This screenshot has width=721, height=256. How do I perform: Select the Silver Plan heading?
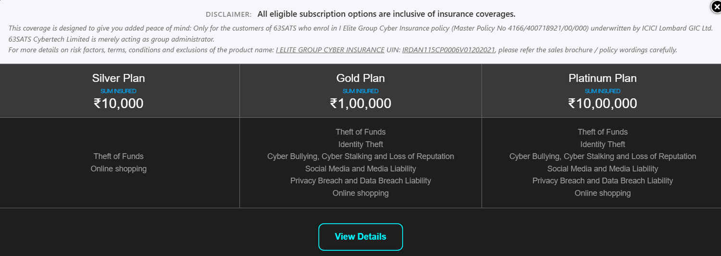(118, 78)
